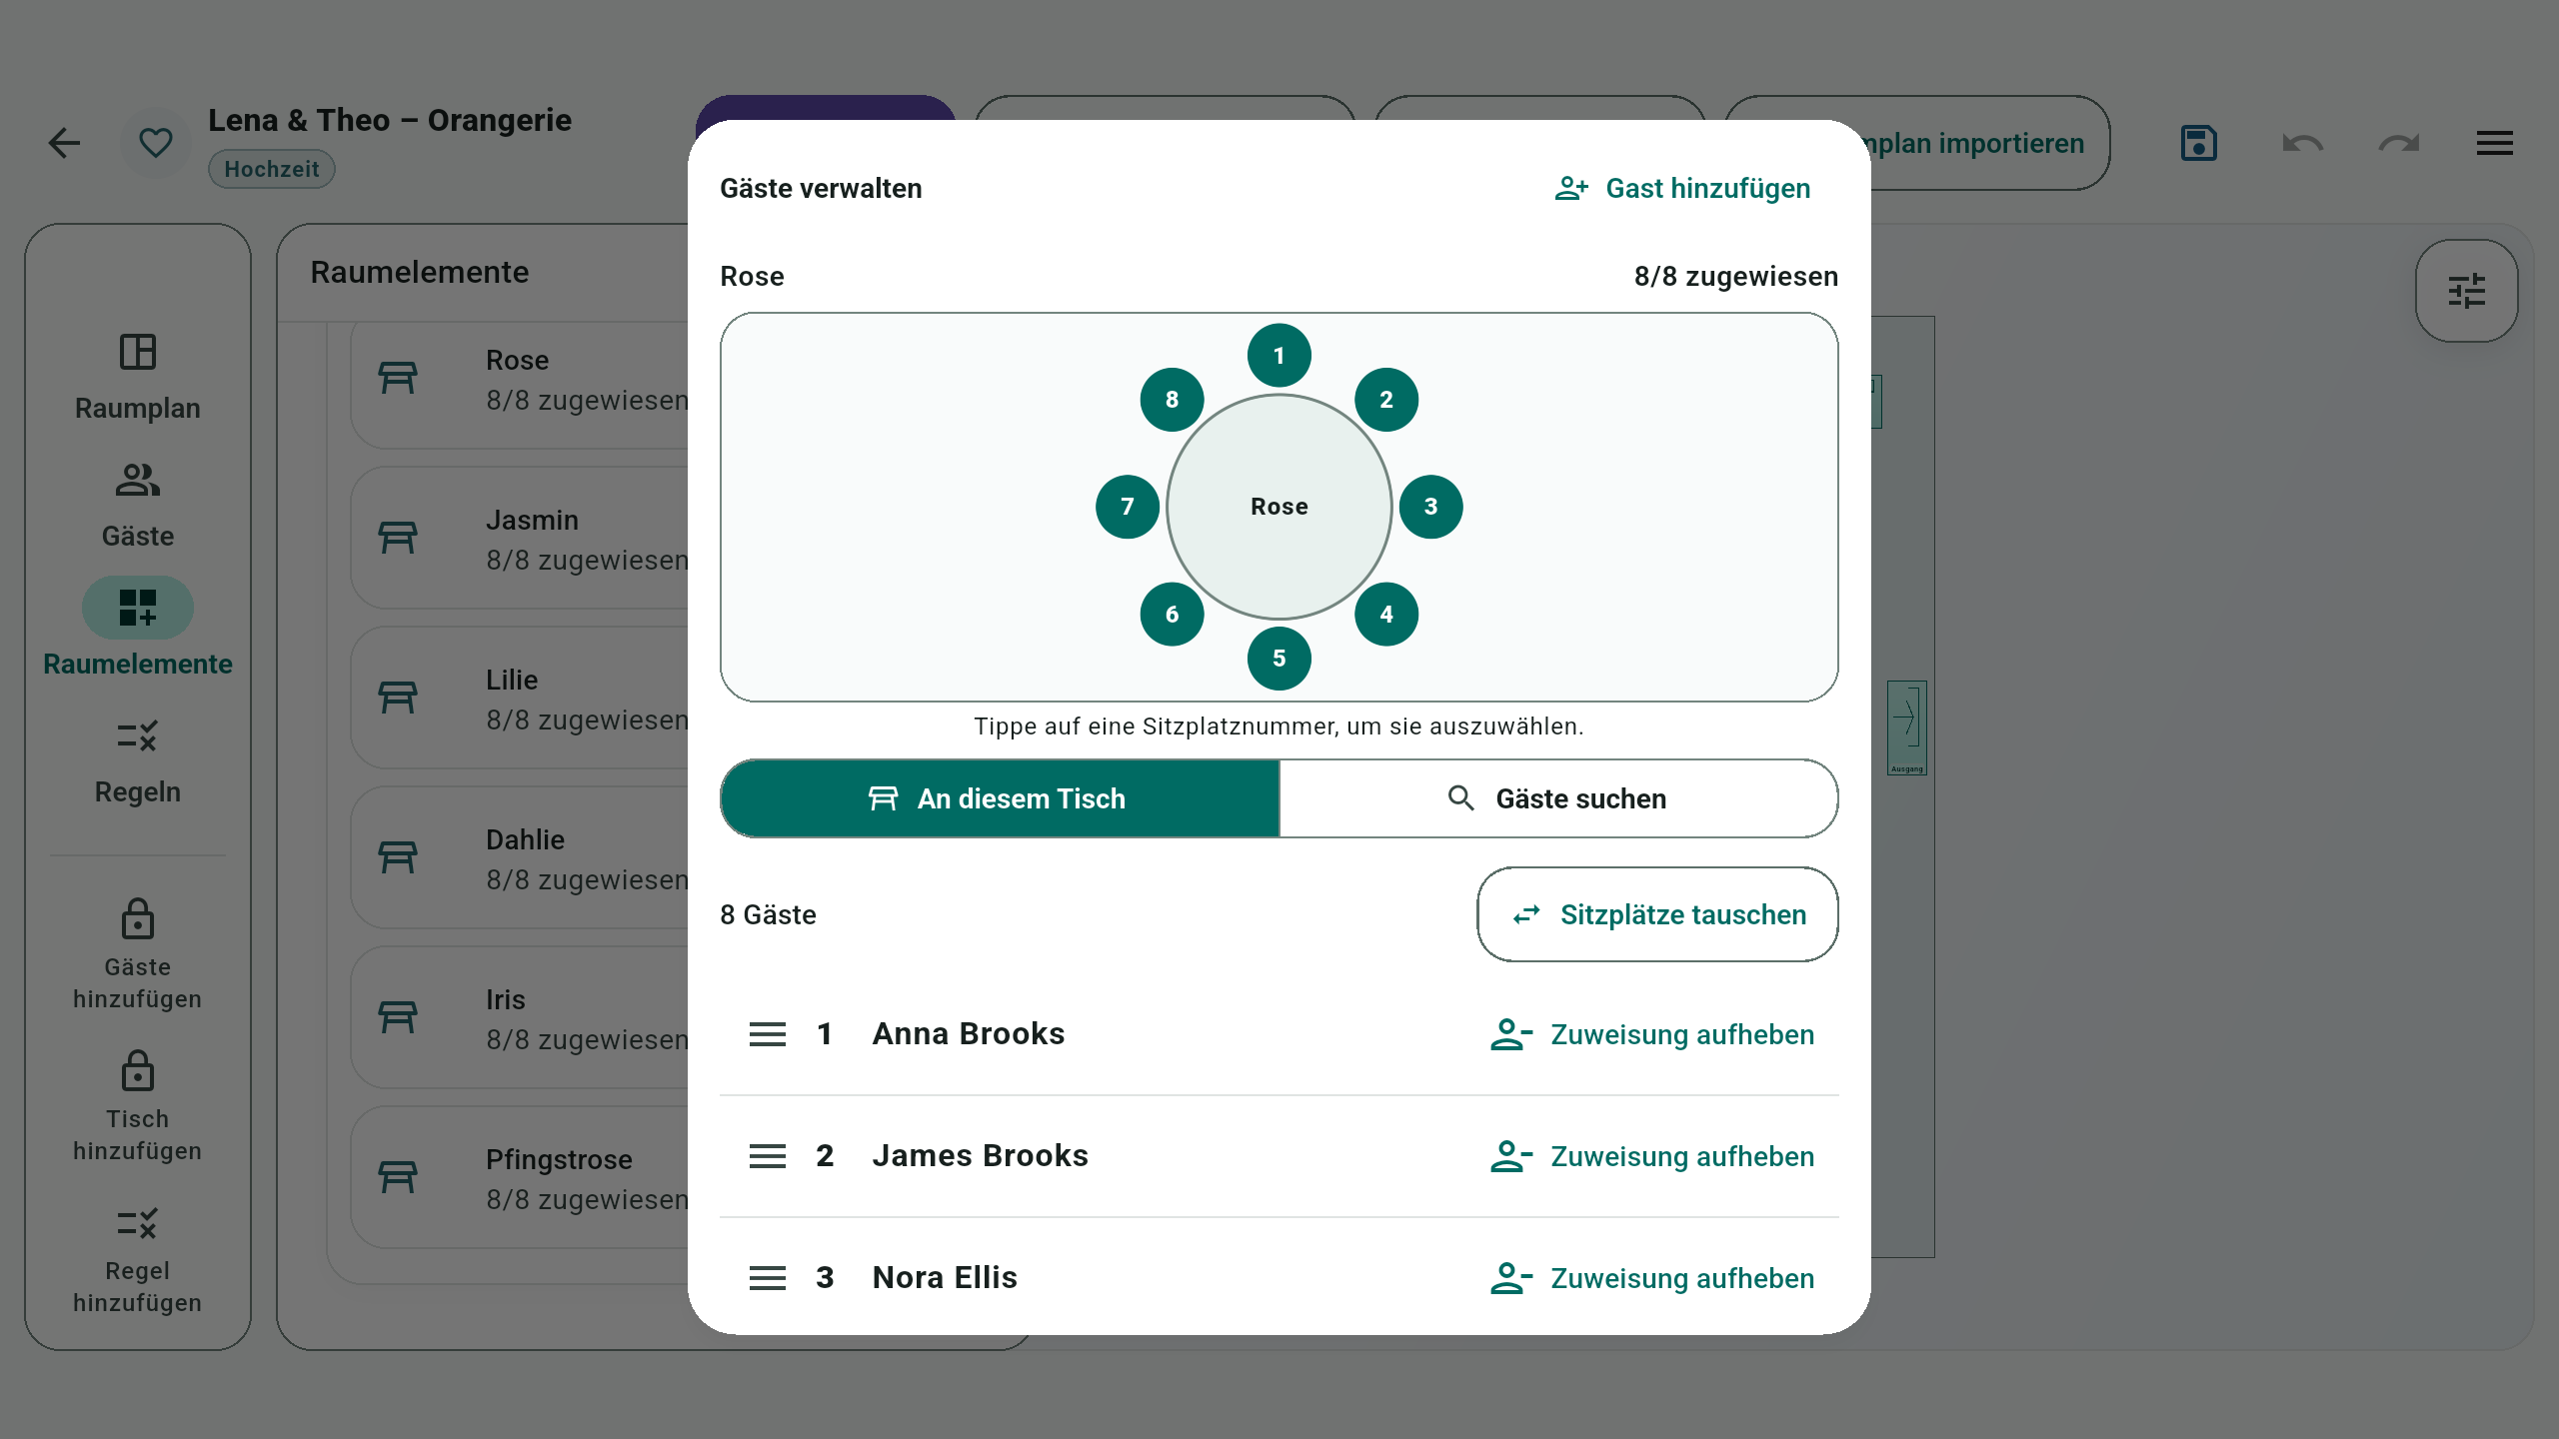Select seat number 3 on the Rose table

pyautogui.click(x=1430, y=507)
